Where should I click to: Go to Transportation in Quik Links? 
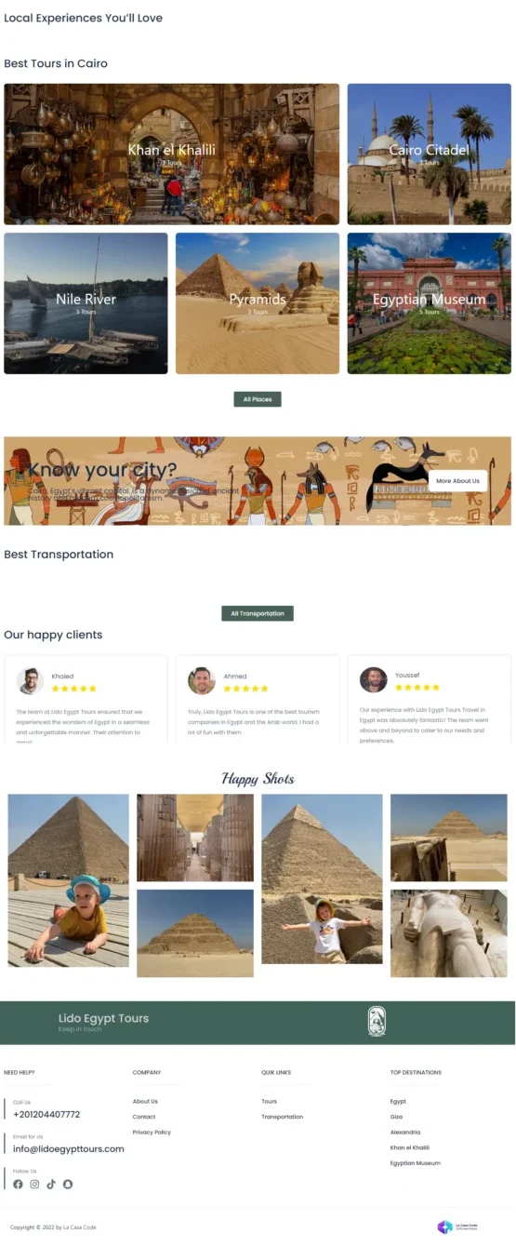click(x=283, y=1117)
